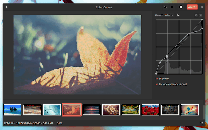The height and width of the screenshot is (130, 208).
Task: Select the red sunflowers thumbnail
Action: point(150,110)
